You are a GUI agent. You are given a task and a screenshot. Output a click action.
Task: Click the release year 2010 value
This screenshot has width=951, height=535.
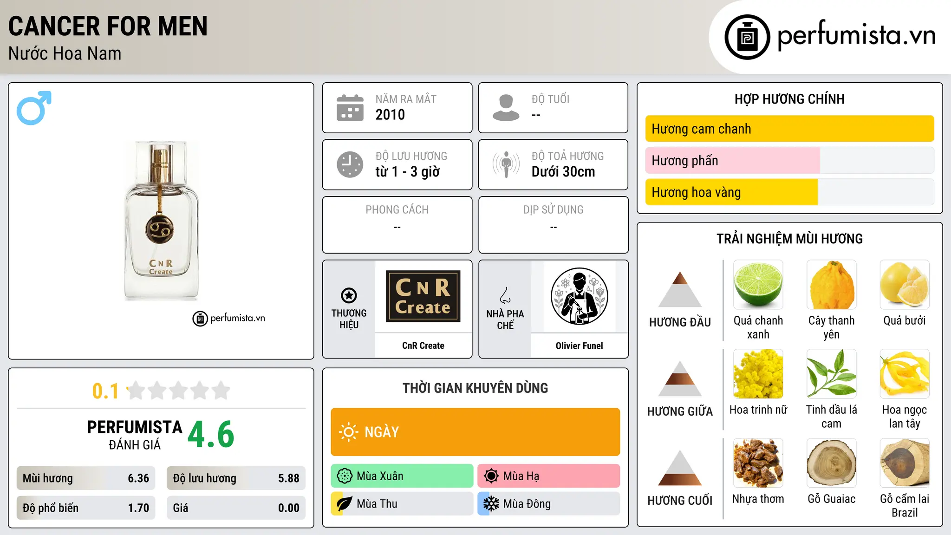click(390, 115)
